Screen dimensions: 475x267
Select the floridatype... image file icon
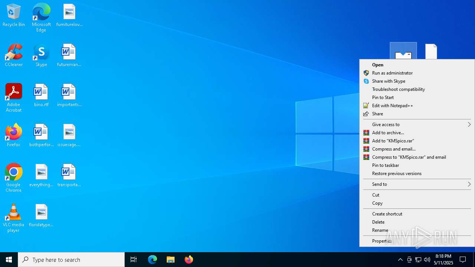click(x=41, y=216)
